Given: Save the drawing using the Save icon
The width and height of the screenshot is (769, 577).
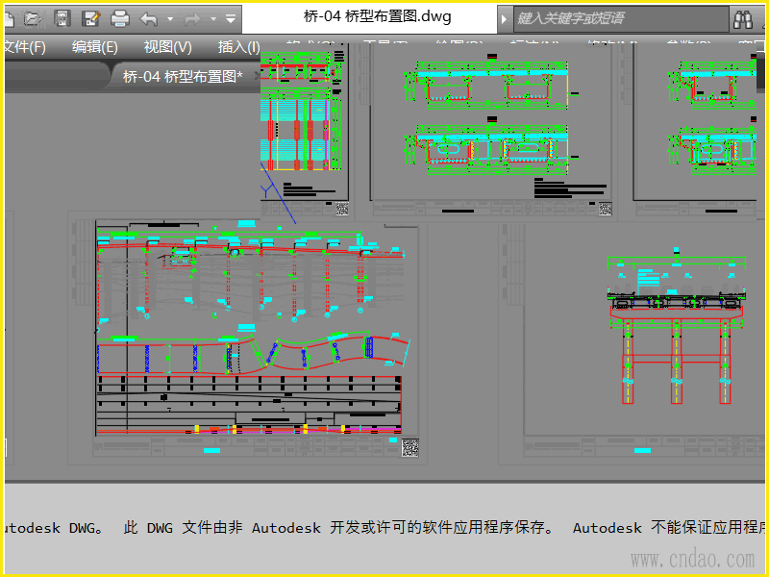Looking at the screenshot, I should 62,18.
